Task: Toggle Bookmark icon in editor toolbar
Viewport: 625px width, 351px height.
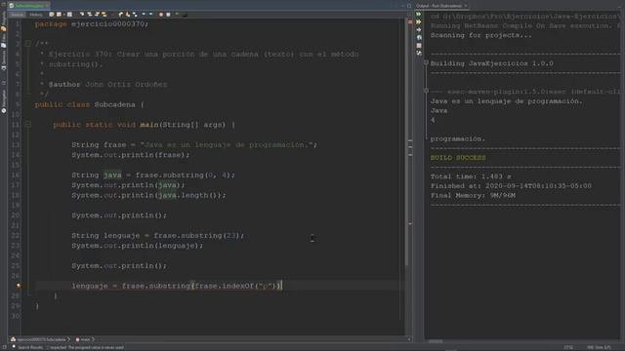Action: point(135,15)
